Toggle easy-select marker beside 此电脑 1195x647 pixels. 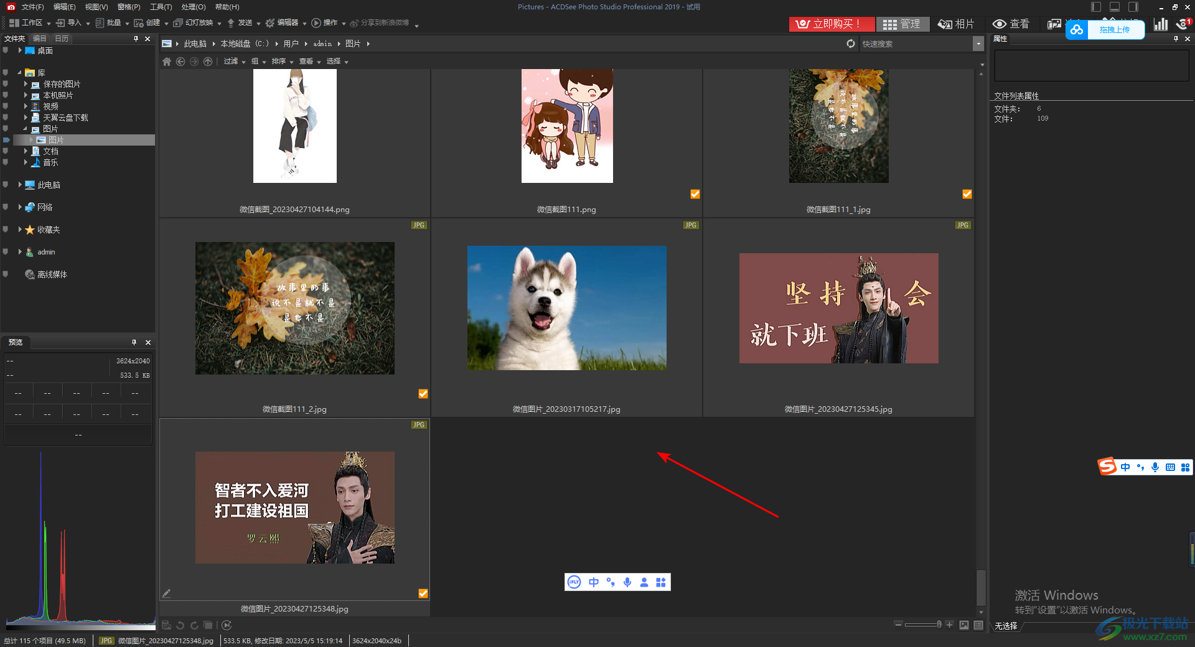pyautogui.click(x=6, y=185)
